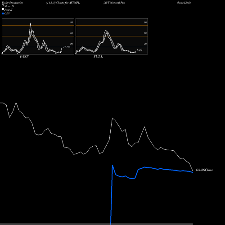Click the blue OBV legend marker
The image size is (225, 225).
(3, 13)
